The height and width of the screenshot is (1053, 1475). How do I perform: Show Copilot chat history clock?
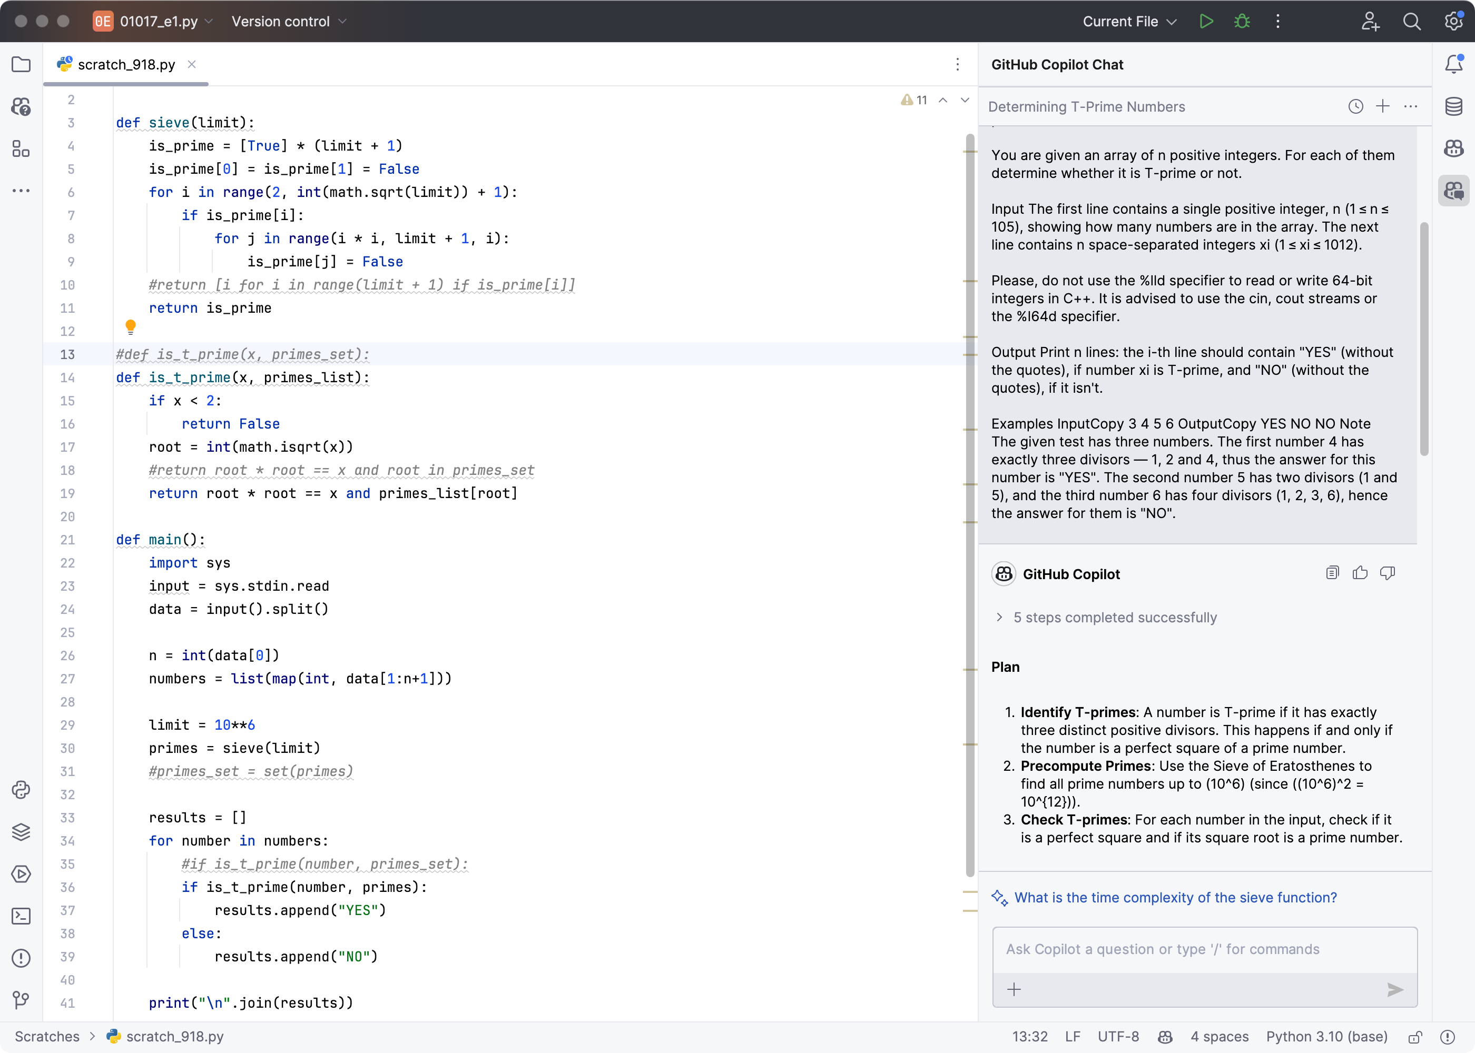click(1355, 106)
